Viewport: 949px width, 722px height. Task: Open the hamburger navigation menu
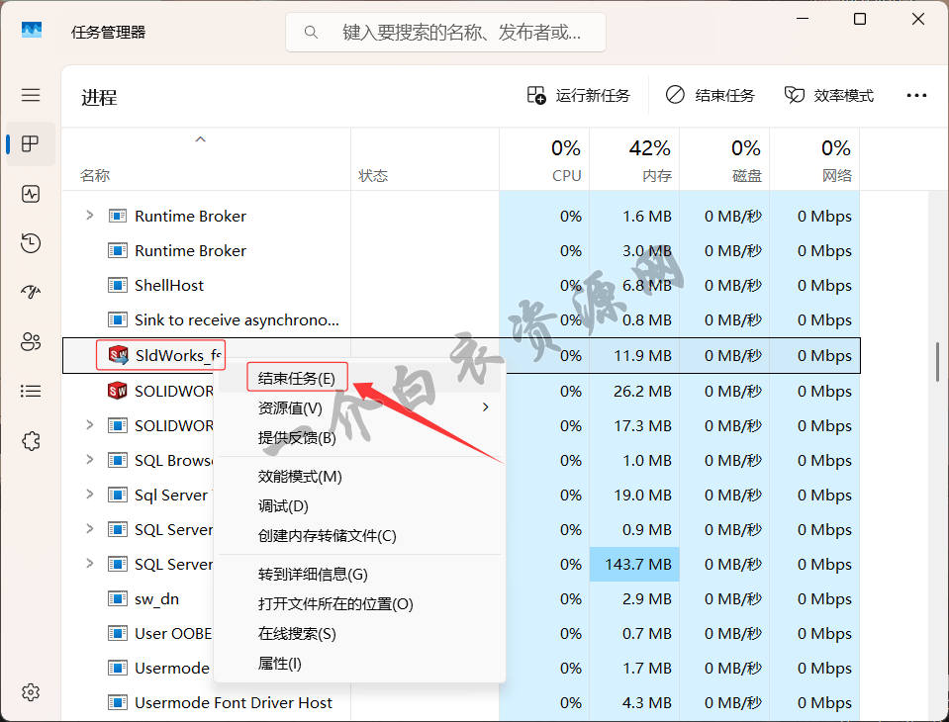click(31, 95)
